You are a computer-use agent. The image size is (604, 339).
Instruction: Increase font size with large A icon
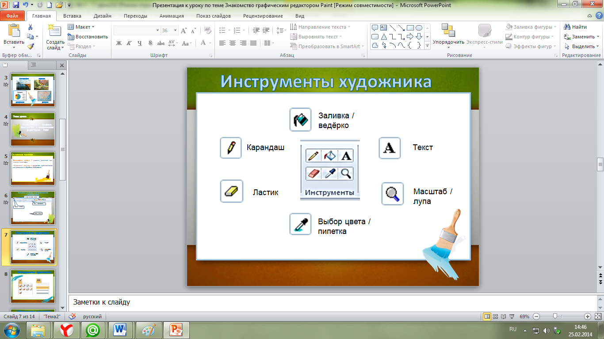pos(184,30)
